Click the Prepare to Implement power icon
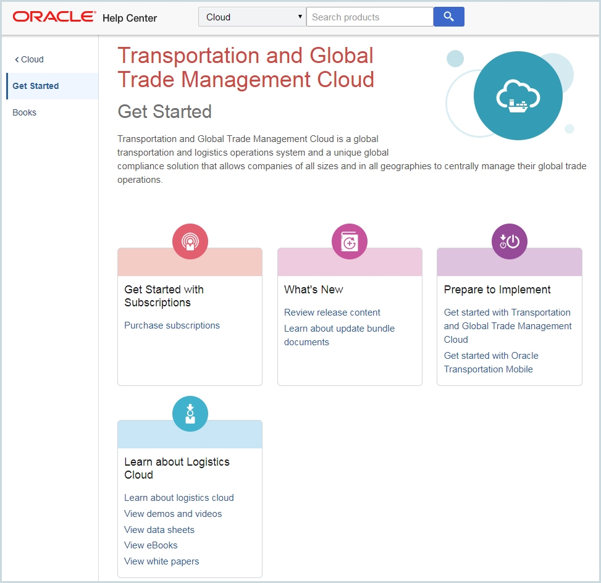This screenshot has width=601, height=583. point(510,241)
